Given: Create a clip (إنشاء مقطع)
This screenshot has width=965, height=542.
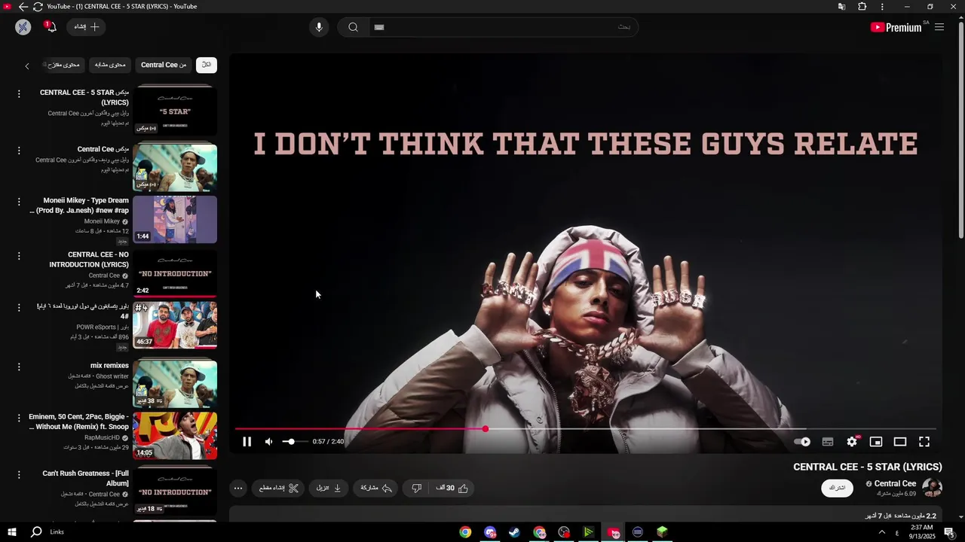Looking at the screenshot, I should click(278, 488).
